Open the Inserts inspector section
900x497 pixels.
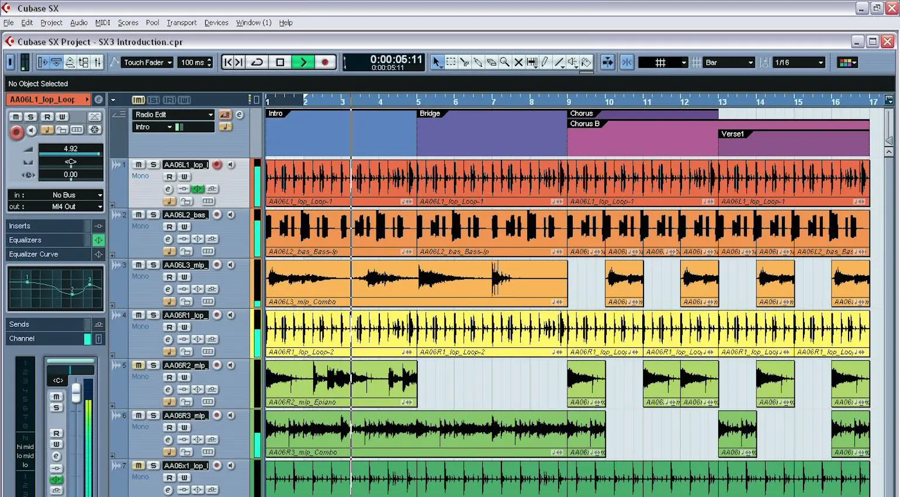47,226
